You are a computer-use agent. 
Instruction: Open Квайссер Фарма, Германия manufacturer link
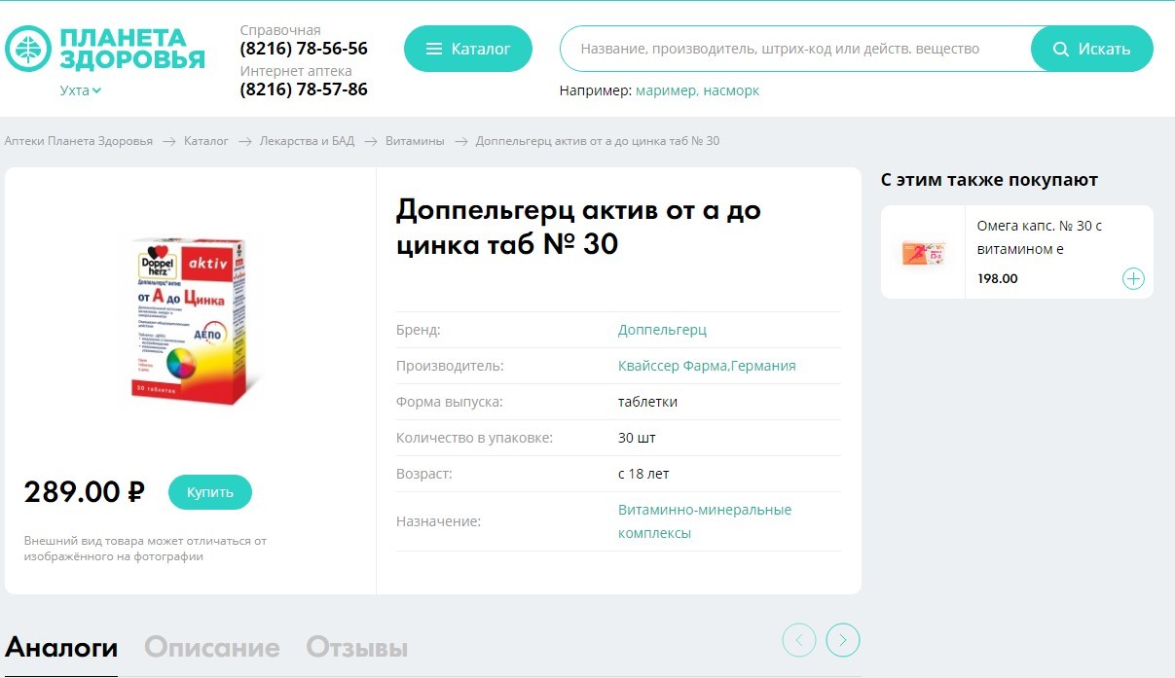pos(707,366)
